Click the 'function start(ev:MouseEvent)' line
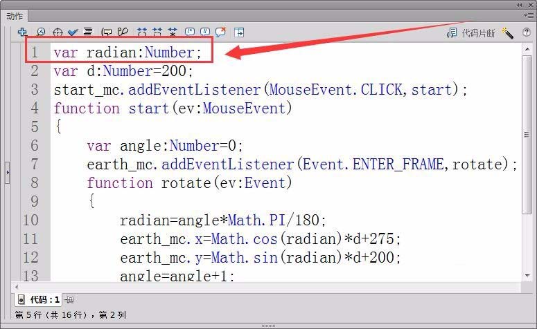The height and width of the screenshot is (329, 537). [x=173, y=109]
